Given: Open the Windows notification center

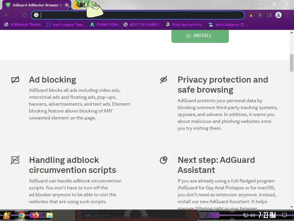Looking at the screenshot, I should tap(285, 215).
